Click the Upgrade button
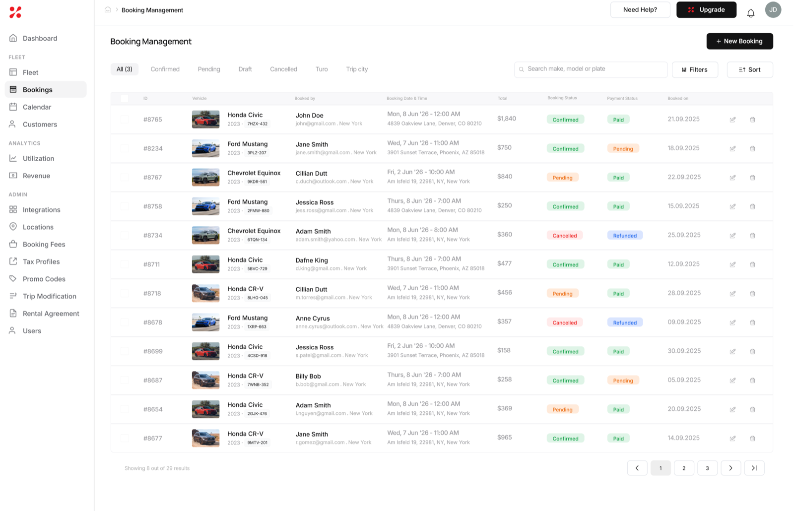This screenshot has height=511, width=794. pyautogui.click(x=706, y=10)
